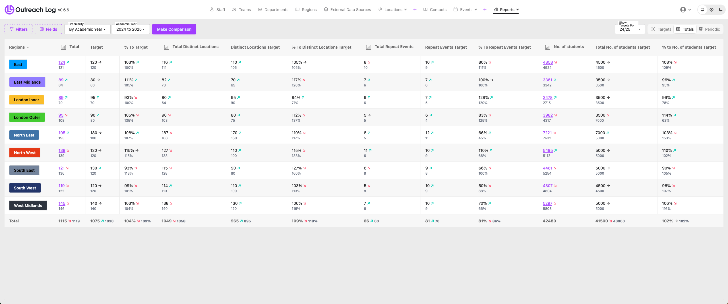728x304 pixels.
Task: Click chart icon beside Total Distinct Locations
Action: 167,47
